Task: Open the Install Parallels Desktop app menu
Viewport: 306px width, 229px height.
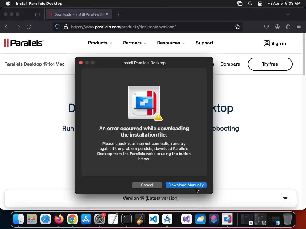Action: point(39,3)
